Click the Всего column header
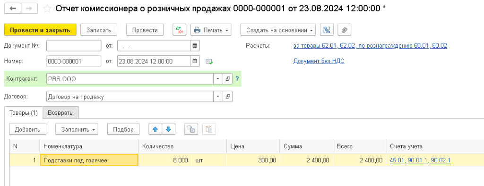This screenshot has width=484, height=186. pos(360,146)
